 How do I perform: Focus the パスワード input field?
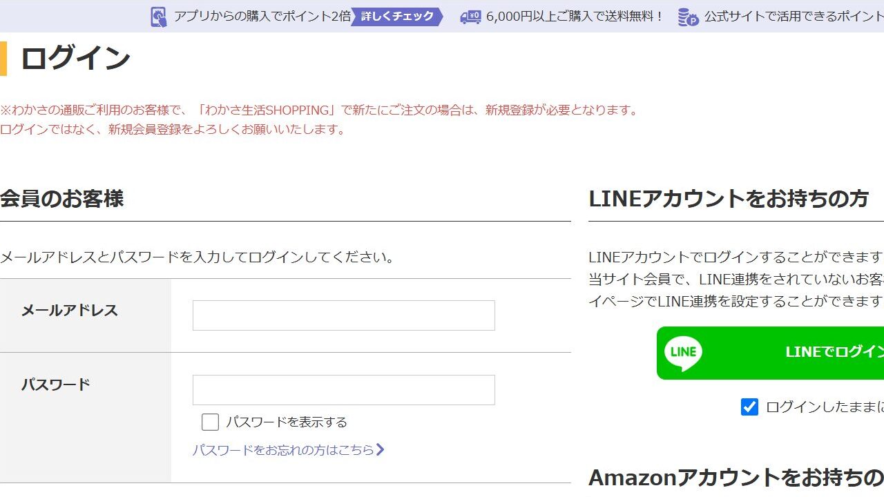[344, 390]
